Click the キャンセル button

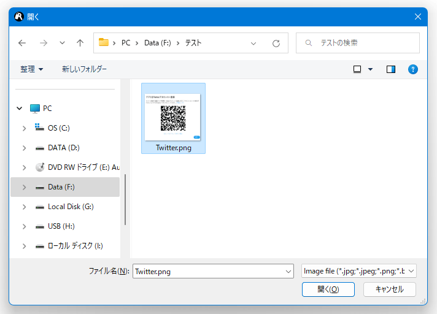click(x=389, y=289)
